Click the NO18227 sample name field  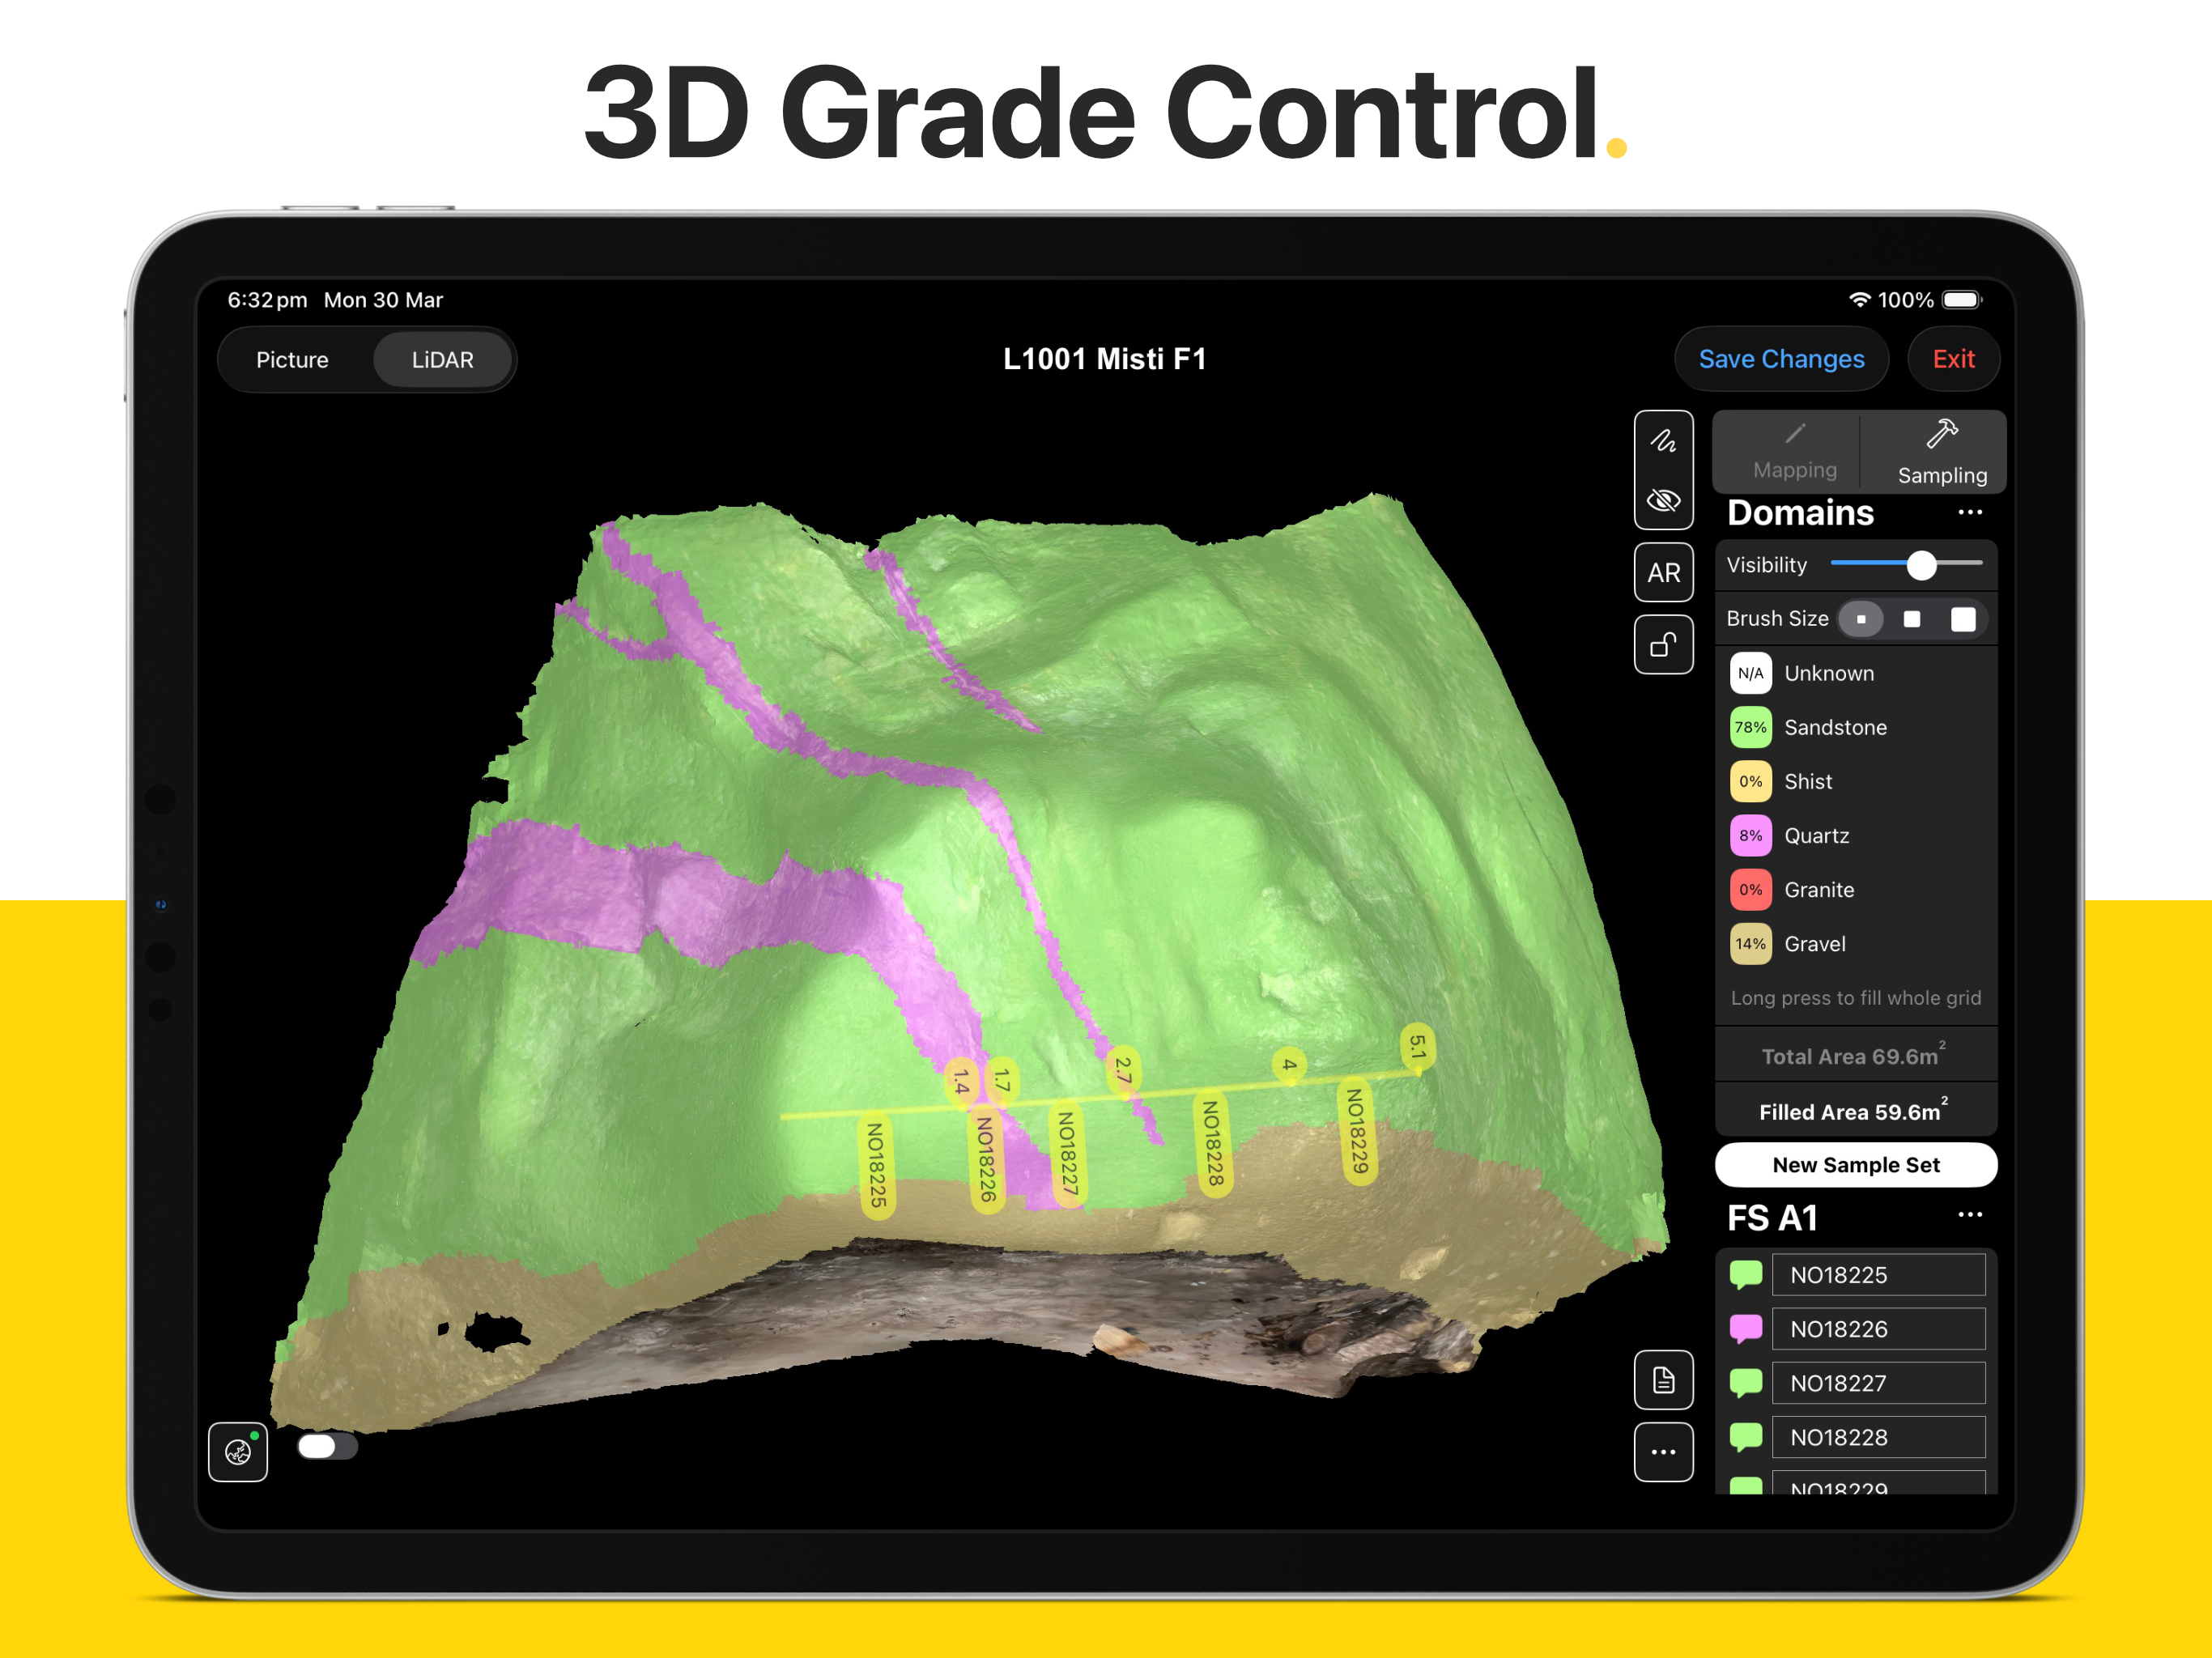tap(1878, 1383)
